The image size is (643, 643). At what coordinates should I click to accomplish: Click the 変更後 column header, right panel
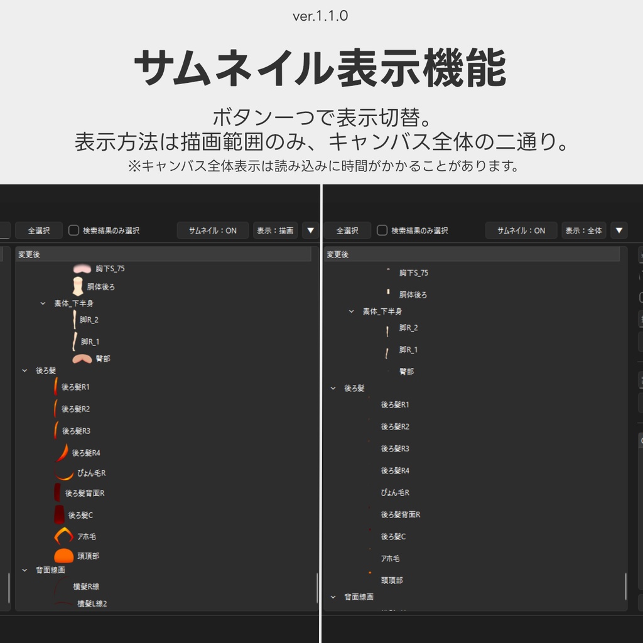click(472, 254)
